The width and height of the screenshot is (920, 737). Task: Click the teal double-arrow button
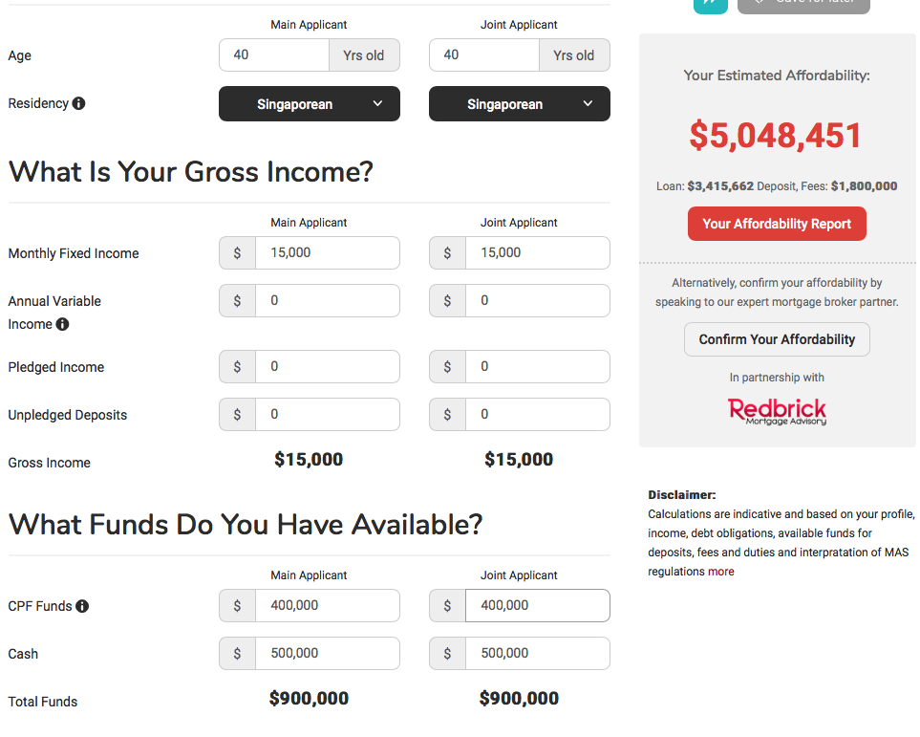point(710,4)
